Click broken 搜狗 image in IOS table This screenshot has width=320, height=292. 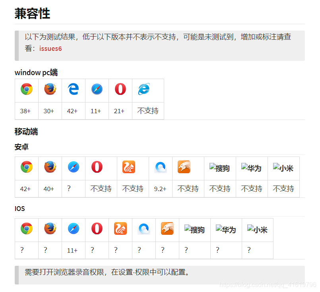click(194, 230)
